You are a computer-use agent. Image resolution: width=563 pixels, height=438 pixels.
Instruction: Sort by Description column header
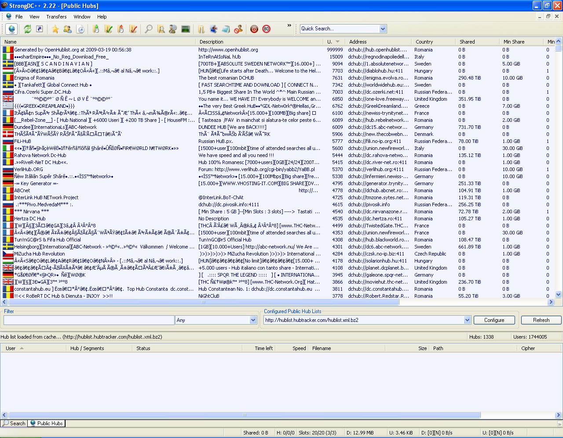pos(260,42)
